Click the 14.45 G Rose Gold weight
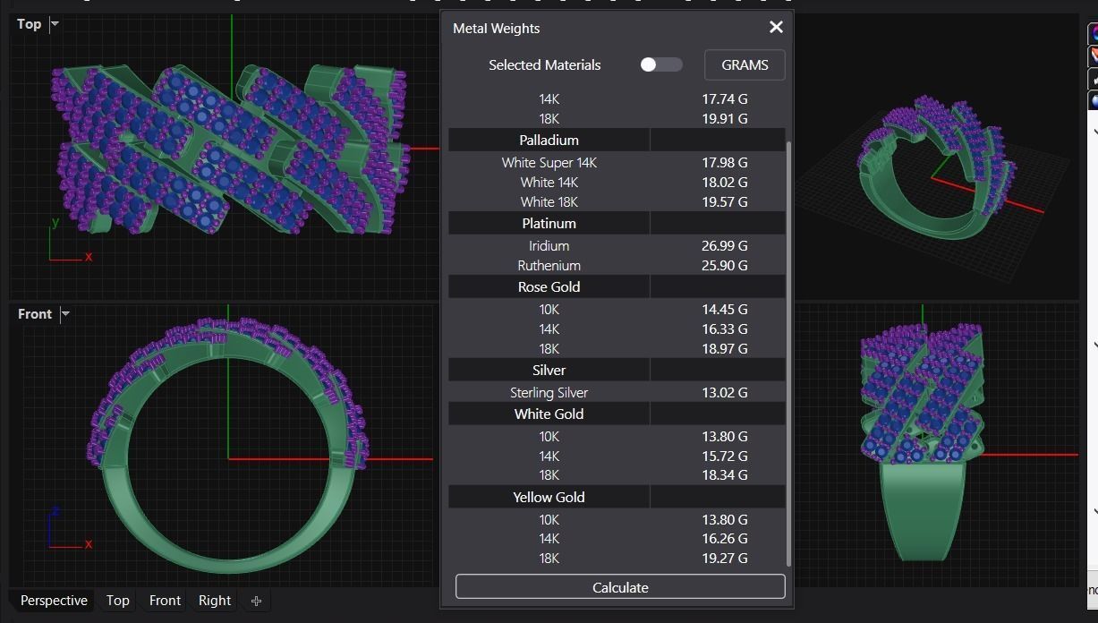 [724, 310]
